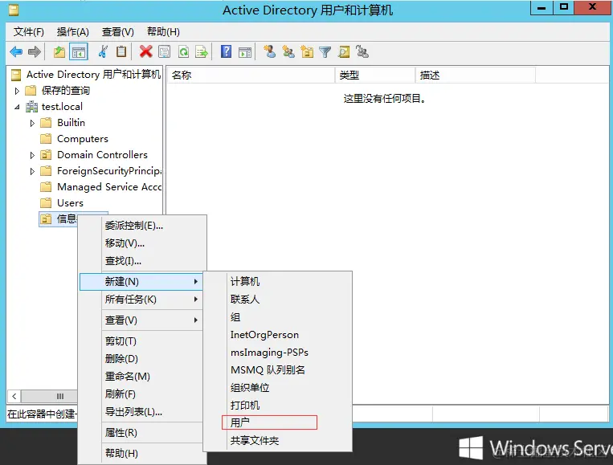Select 重命名(M) in context menu
The height and width of the screenshot is (465, 613).
(141, 377)
